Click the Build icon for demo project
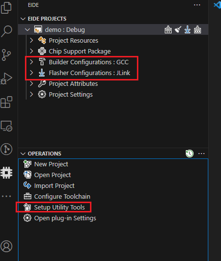The image size is (221, 261). tap(168, 29)
